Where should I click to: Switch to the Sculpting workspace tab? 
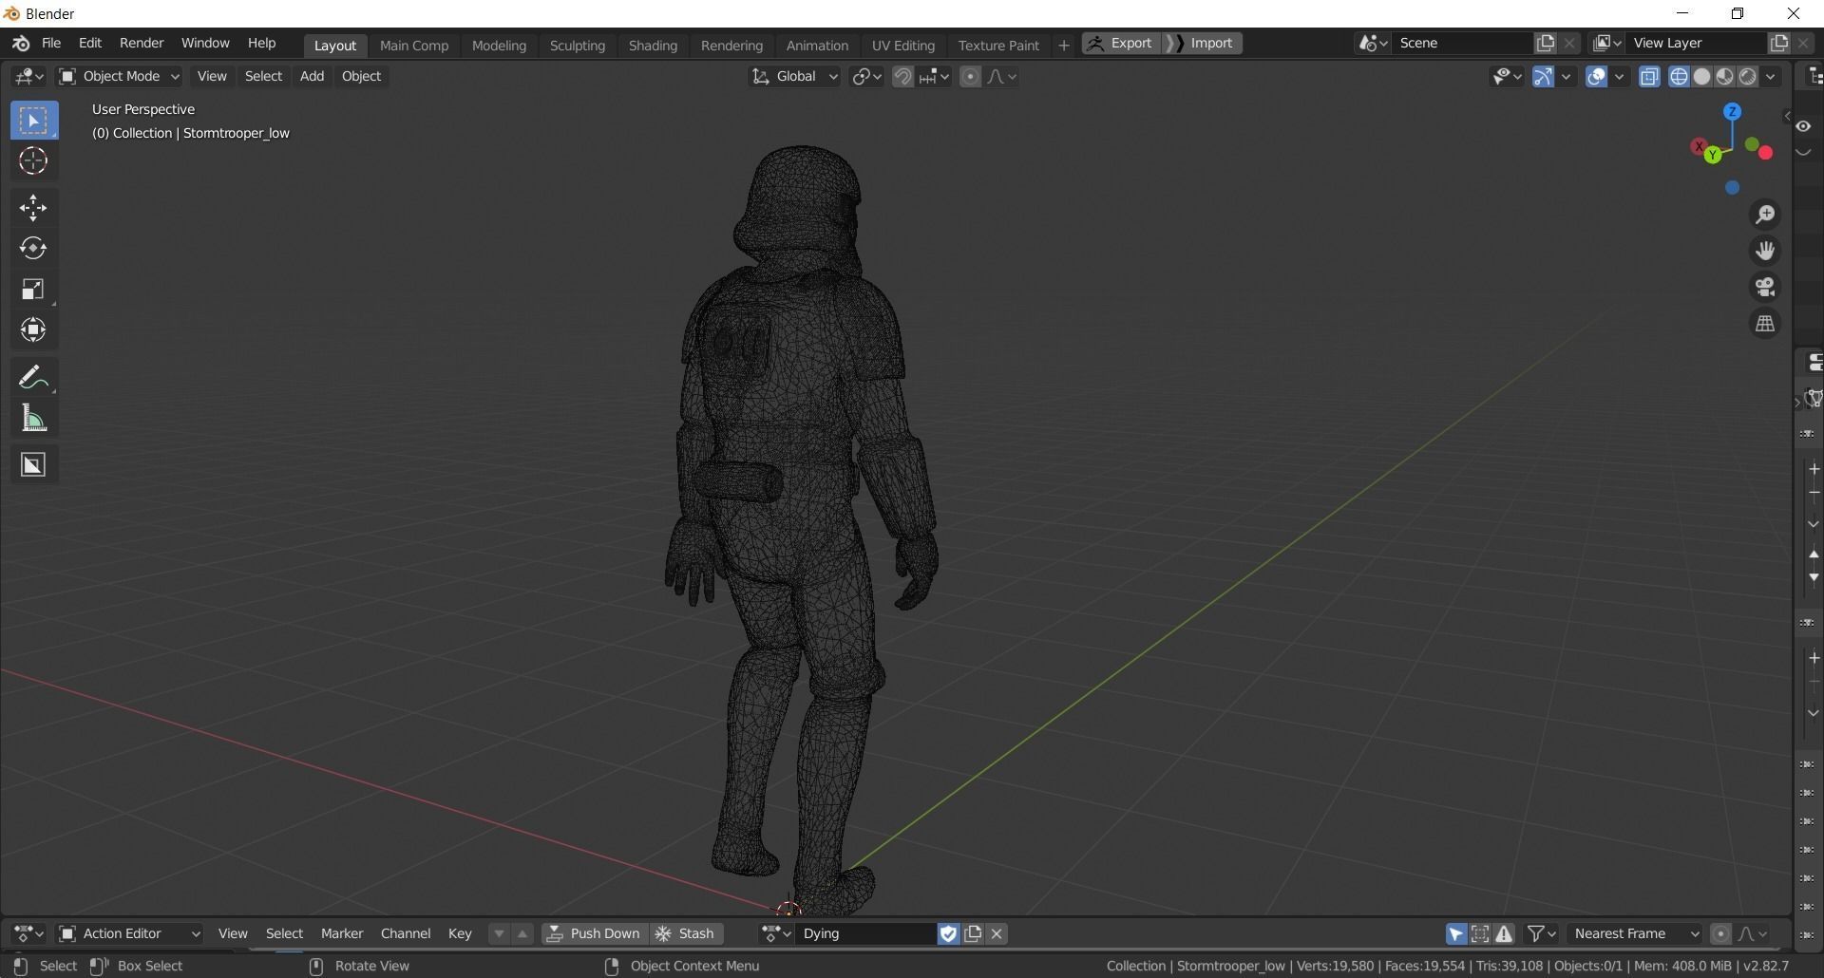[577, 46]
